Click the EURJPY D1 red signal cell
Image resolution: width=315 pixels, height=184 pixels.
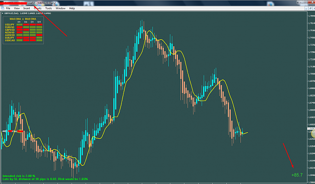[x=33, y=38]
